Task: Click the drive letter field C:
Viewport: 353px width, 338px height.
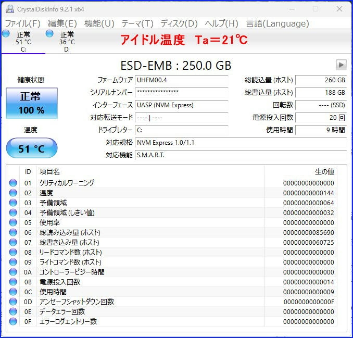Action: [x=182, y=130]
